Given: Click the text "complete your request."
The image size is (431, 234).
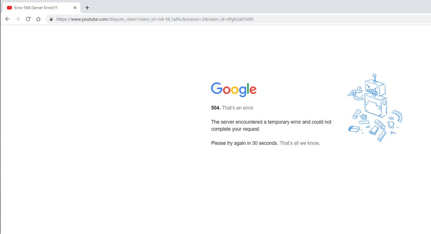Looking at the screenshot, I should (236, 129).
